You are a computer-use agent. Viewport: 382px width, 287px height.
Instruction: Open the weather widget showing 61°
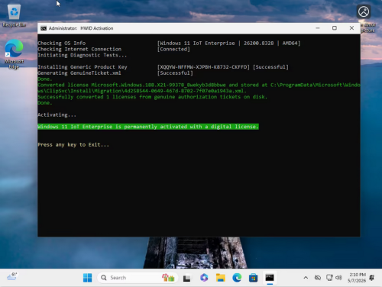tap(12, 276)
